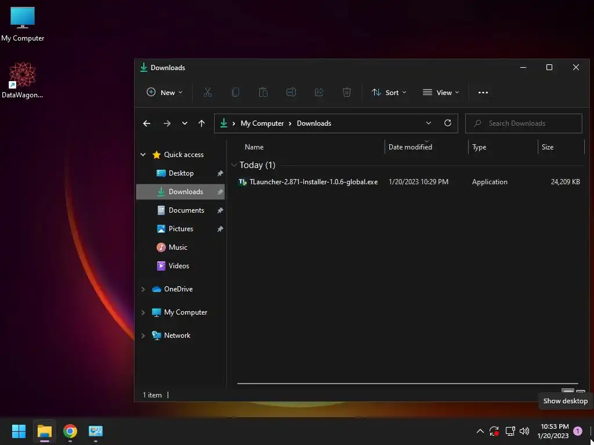Expand the Network tree node
This screenshot has width=594, height=445.
click(143, 335)
